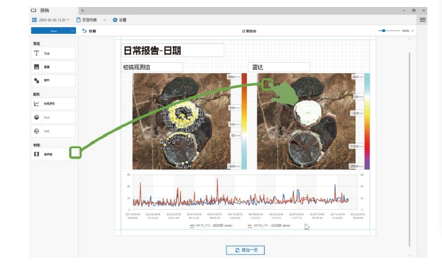Viewport: 442px width, 272px height.
Task: Add the SAA chart element
Action: [53, 117]
